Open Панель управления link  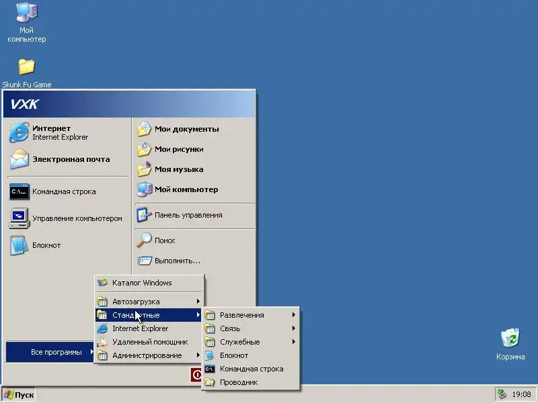click(195, 215)
